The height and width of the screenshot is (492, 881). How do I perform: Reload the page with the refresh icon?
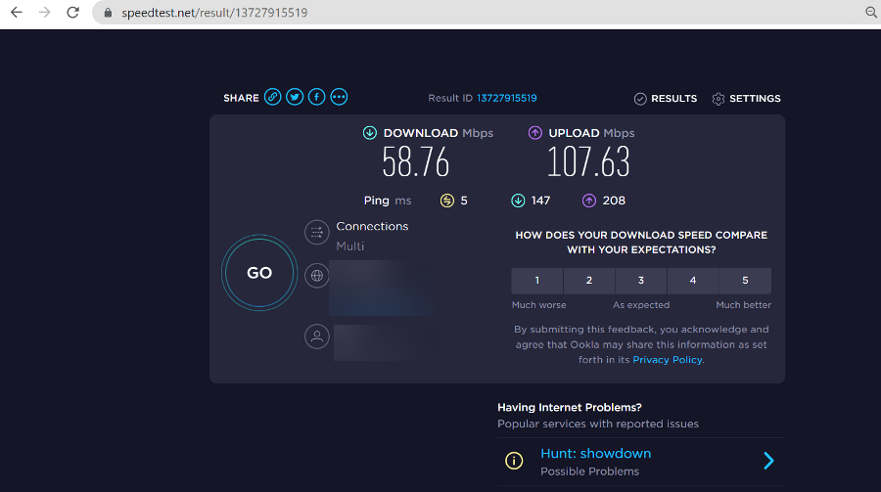(73, 13)
